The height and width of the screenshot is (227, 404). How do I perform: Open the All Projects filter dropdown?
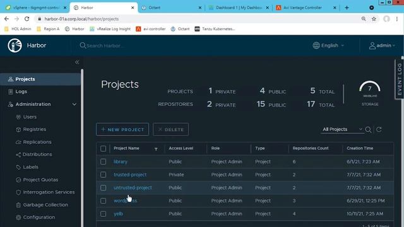(x=342, y=129)
